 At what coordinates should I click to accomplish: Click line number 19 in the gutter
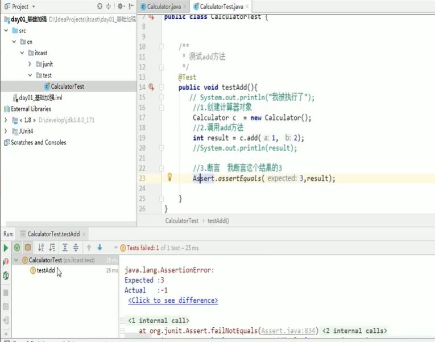click(142, 138)
